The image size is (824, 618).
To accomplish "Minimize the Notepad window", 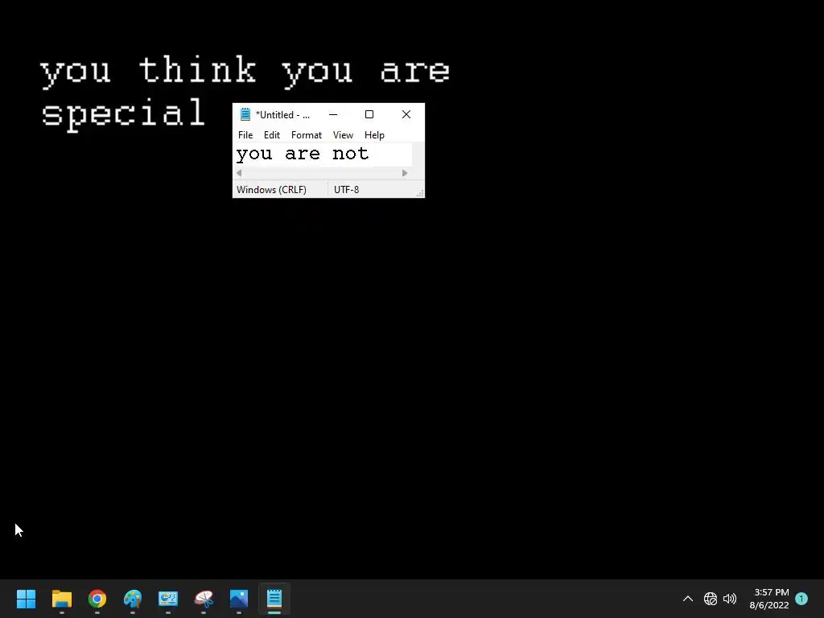I will click(333, 114).
